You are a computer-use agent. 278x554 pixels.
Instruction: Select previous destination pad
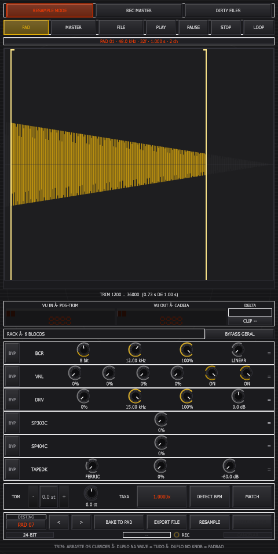point(59,522)
